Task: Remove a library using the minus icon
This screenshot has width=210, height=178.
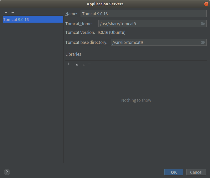Action: (89, 64)
